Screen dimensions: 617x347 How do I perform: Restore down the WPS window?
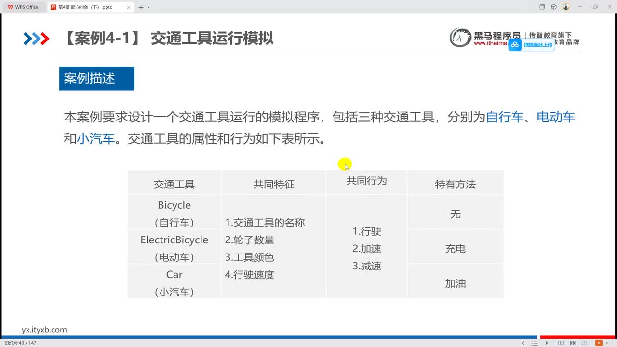pyautogui.click(x=595, y=7)
